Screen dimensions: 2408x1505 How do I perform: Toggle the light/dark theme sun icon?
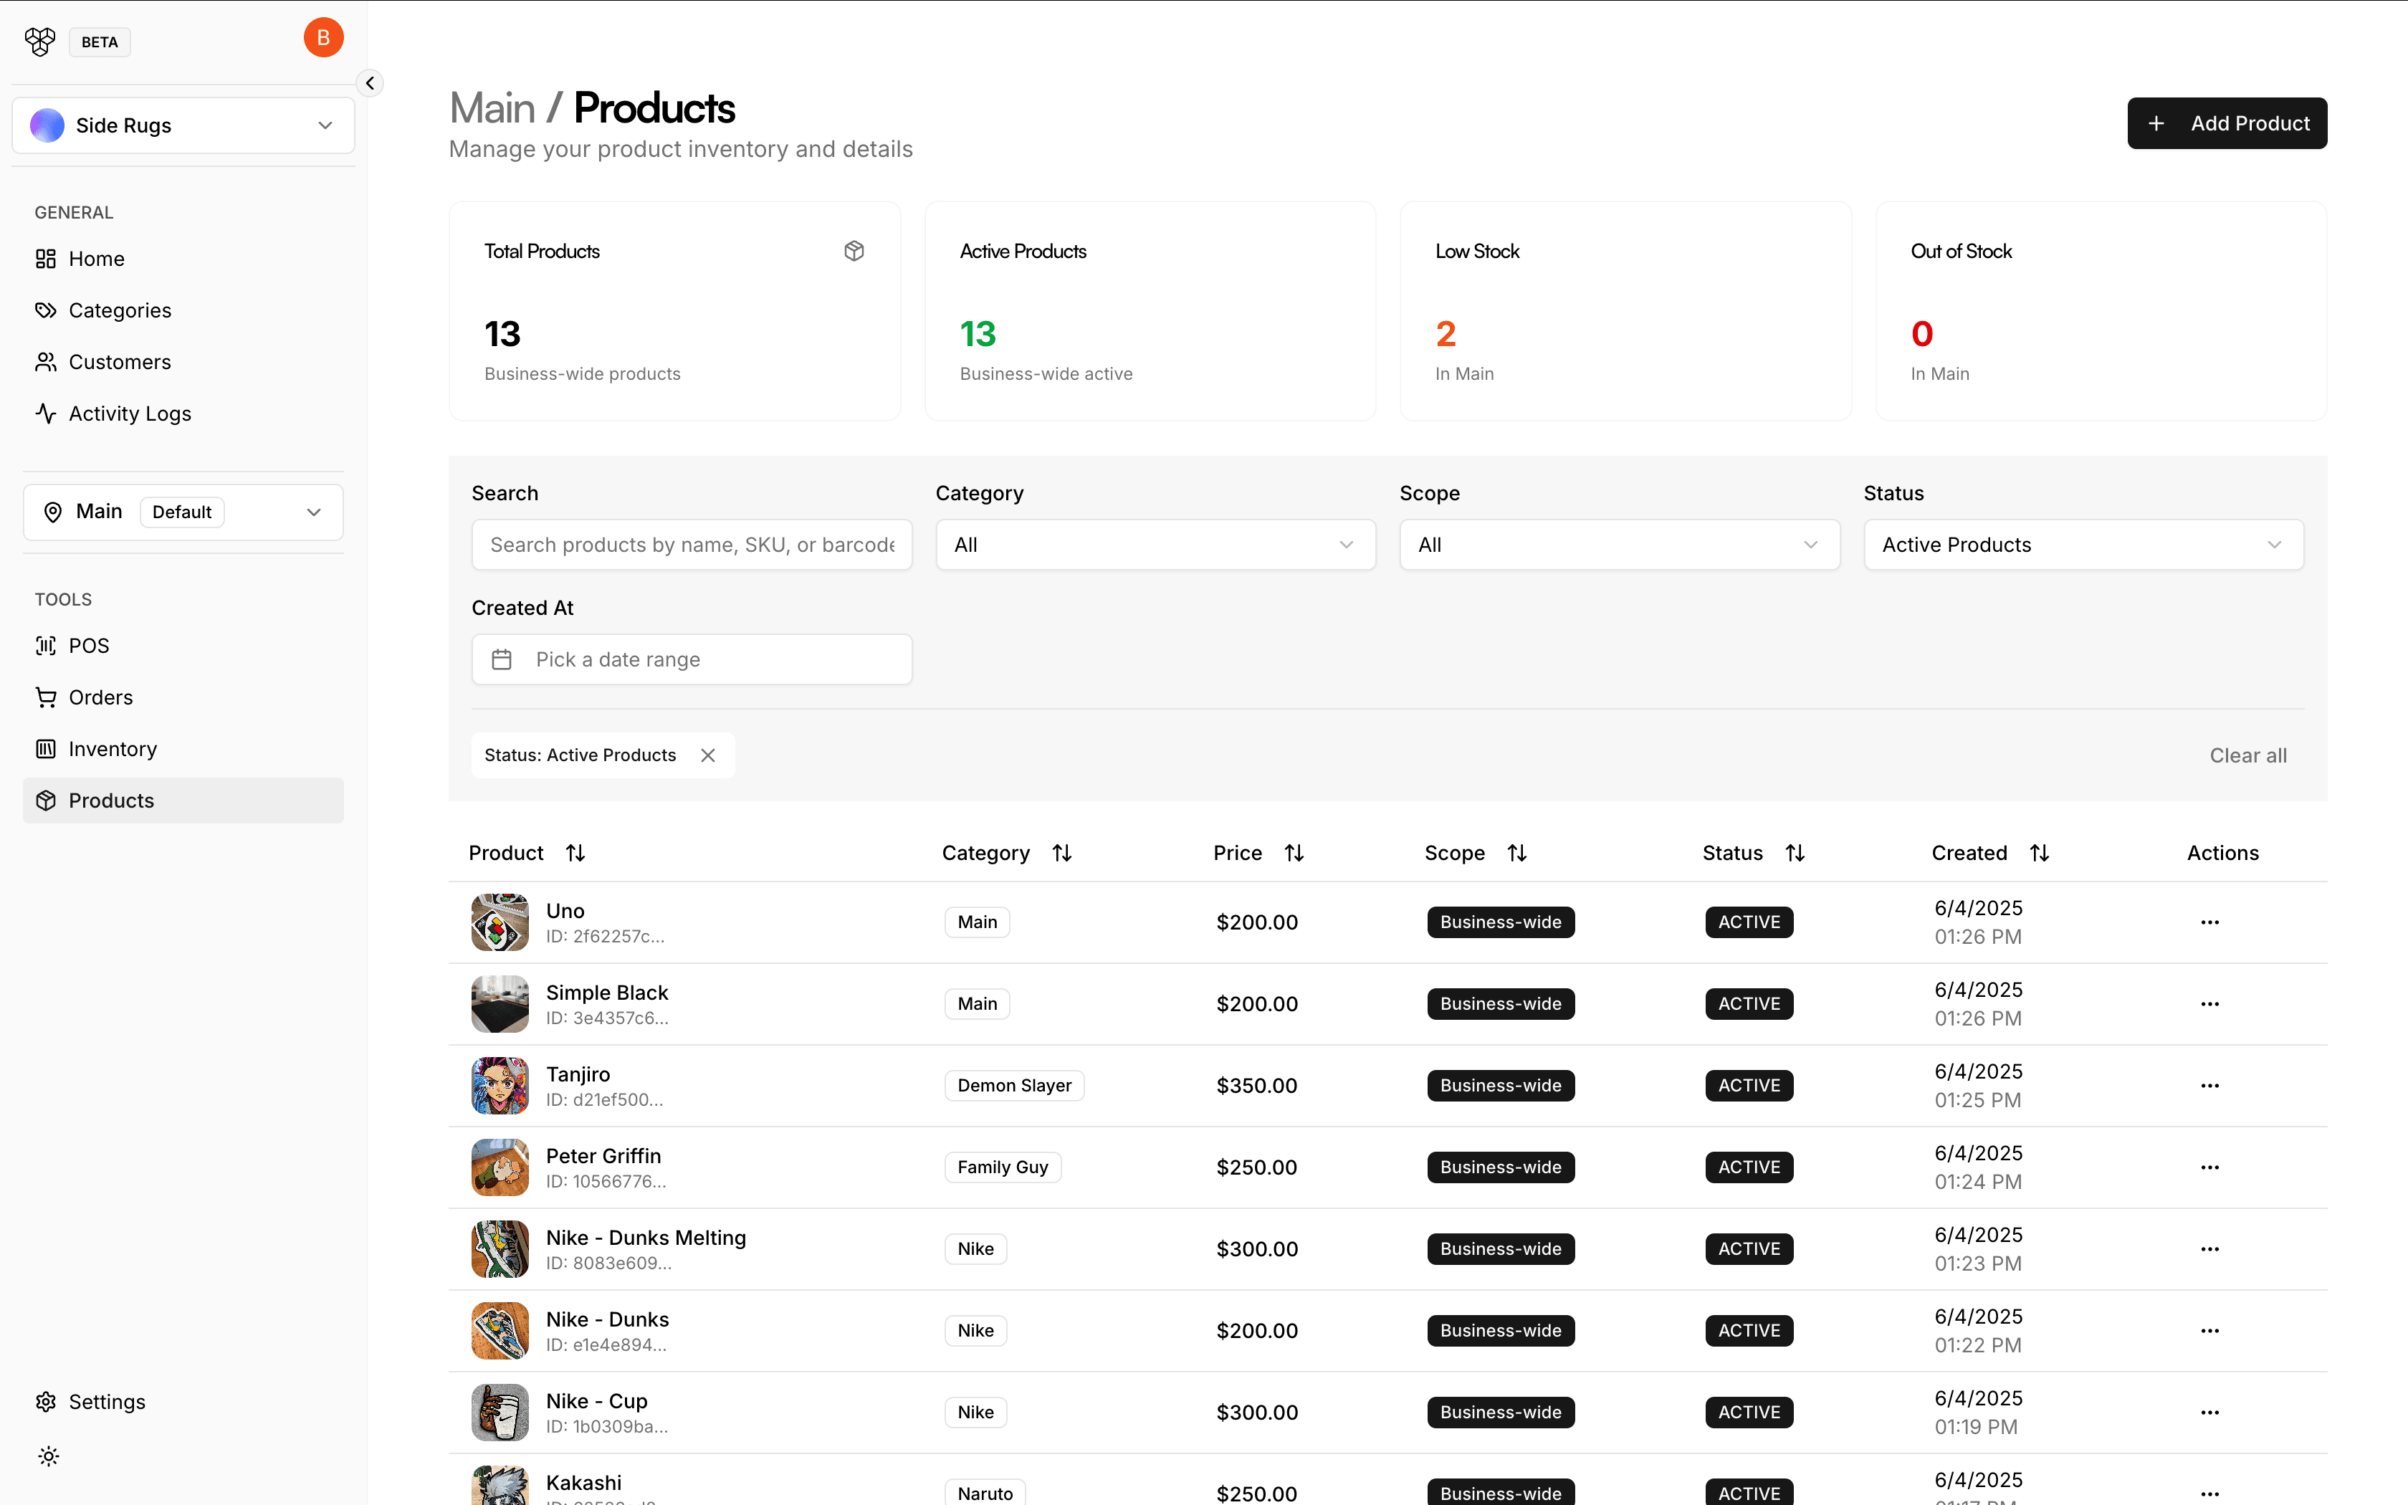48,1457
